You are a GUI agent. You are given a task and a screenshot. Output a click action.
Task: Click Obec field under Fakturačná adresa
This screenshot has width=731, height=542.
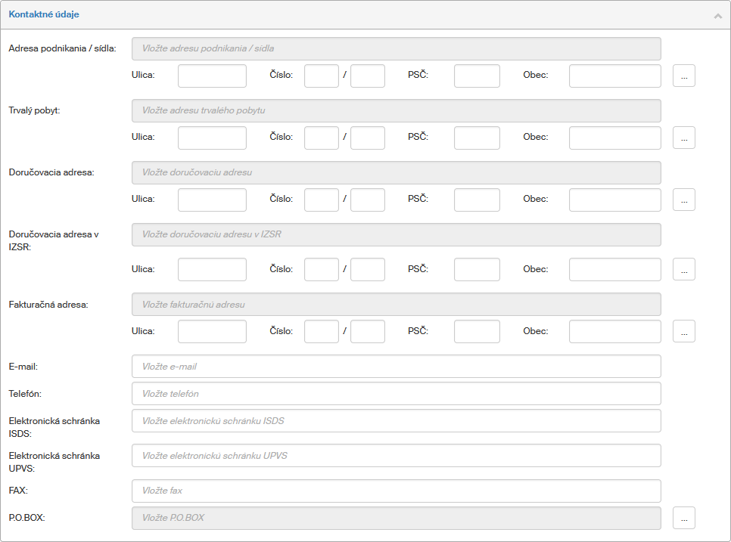(x=614, y=331)
